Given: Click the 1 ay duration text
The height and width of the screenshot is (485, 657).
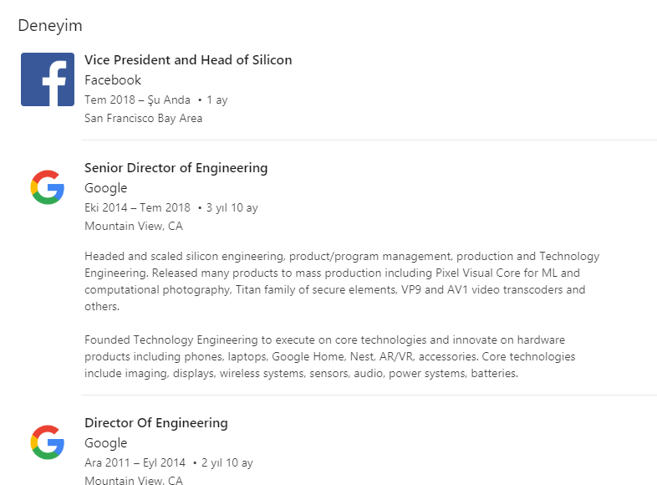Looking at the screenshot, I should pos(217,100).
